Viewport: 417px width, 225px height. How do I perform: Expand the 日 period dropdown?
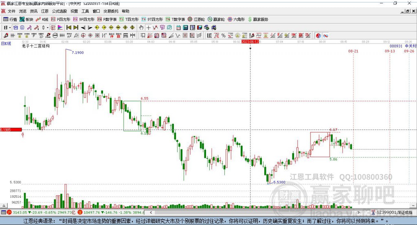10,28
